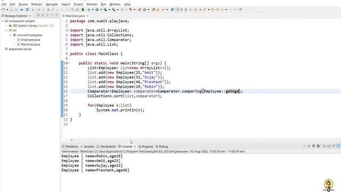The image size is (341, 192).
Task: Switch to the Problems tab
Action: [70, 146]
